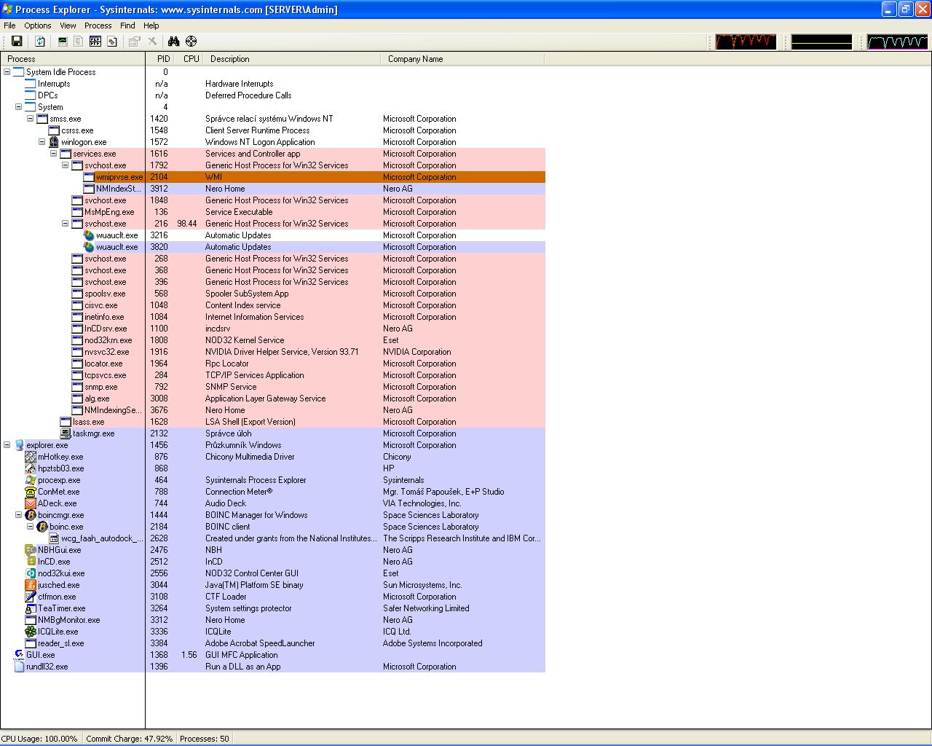Click the Save toolbar icon
Screen dimensions: 932x746
[x=17, y=42]
